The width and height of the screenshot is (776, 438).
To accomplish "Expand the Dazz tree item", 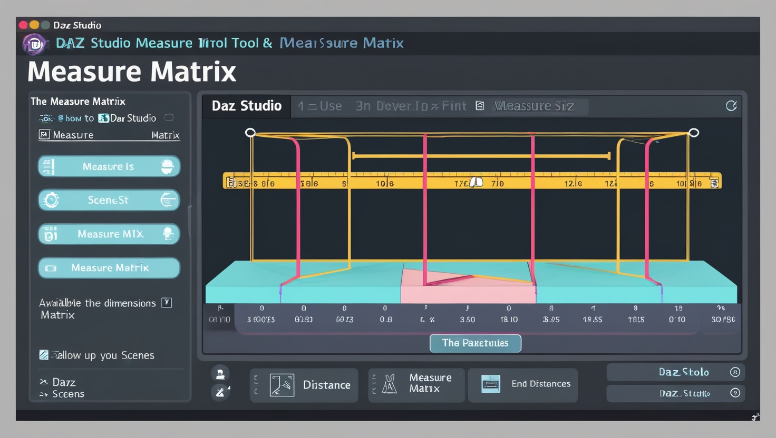I will click(44, 382).
